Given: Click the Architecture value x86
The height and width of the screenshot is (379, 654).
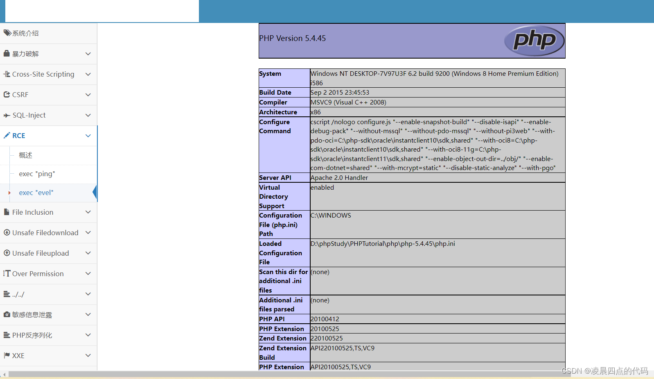Looking at the screenshot, I should [316, 112].
